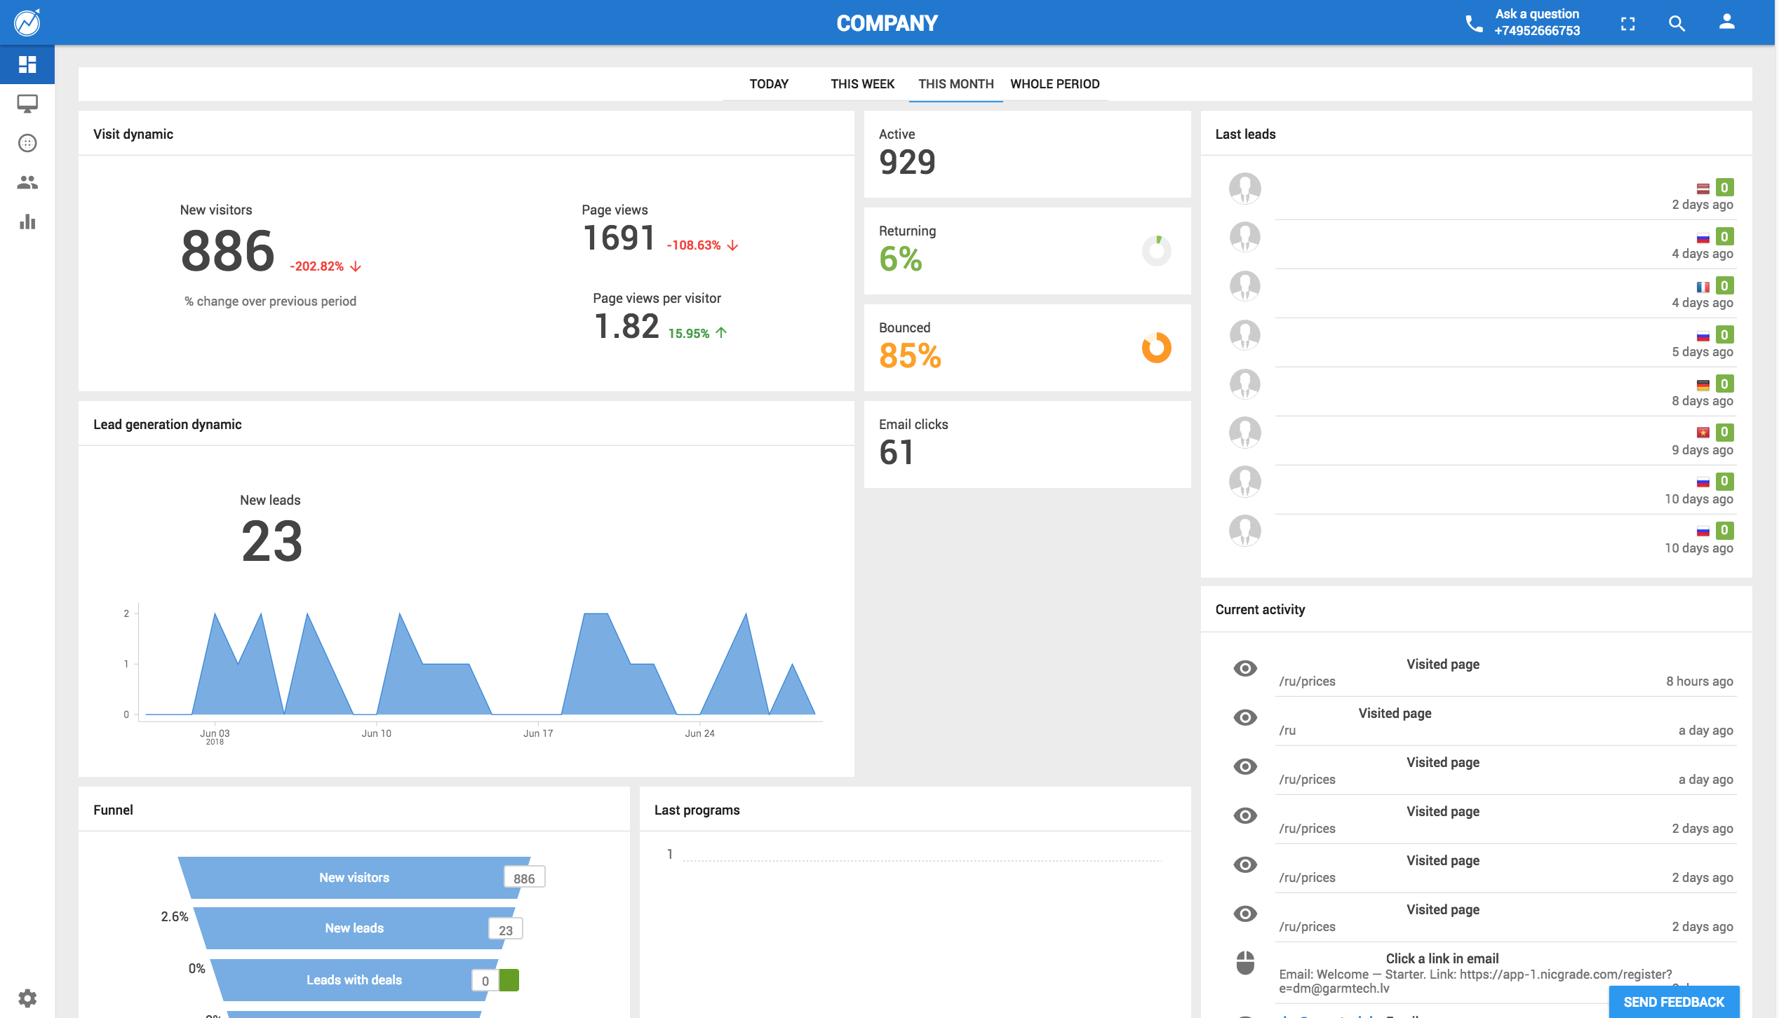Open the monitor screen sidebar icon
1779x1018 pixels.
tap(27, 104)
